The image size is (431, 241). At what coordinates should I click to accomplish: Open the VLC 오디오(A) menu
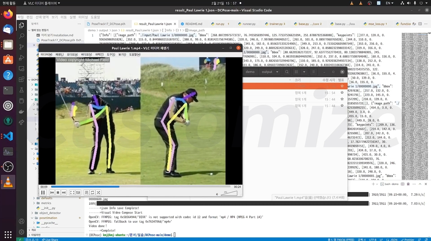pos(72,54)
